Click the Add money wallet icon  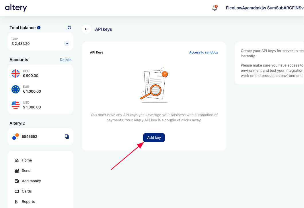pyautogui.click(x=17, y=181)
